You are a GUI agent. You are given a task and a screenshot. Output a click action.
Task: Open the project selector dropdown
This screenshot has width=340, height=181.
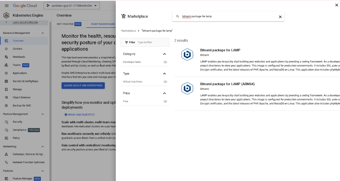point(72,6)
